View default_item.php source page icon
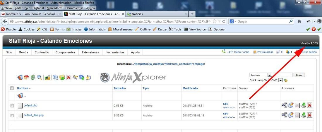Viewport: 322px width, 132px height. click(297, 115)
